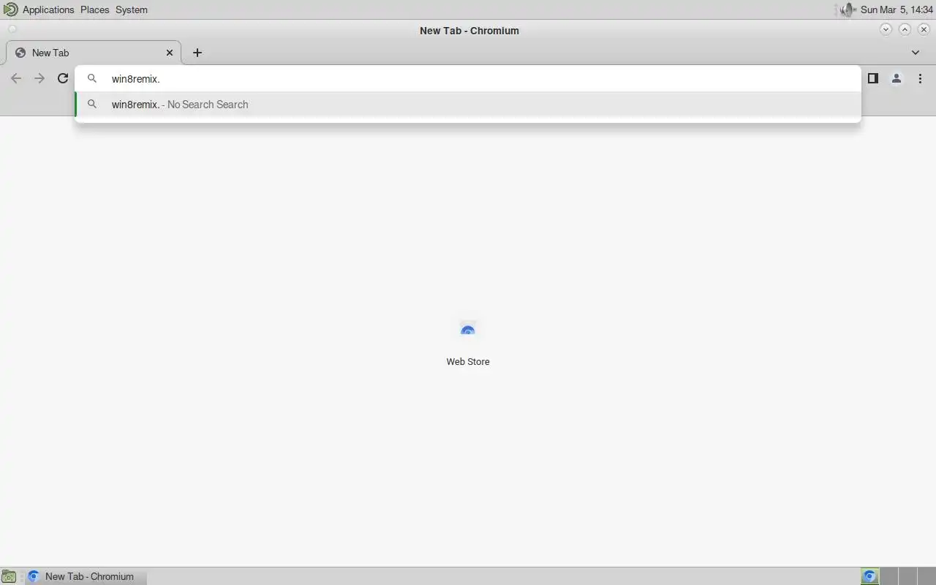
Task: Click the Chromium tray icon at bottom right
Action: point(869,576)
